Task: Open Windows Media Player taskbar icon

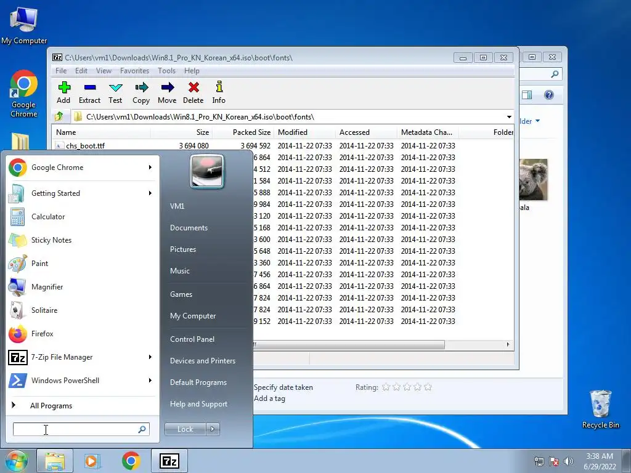Action: tap(92, 461)
